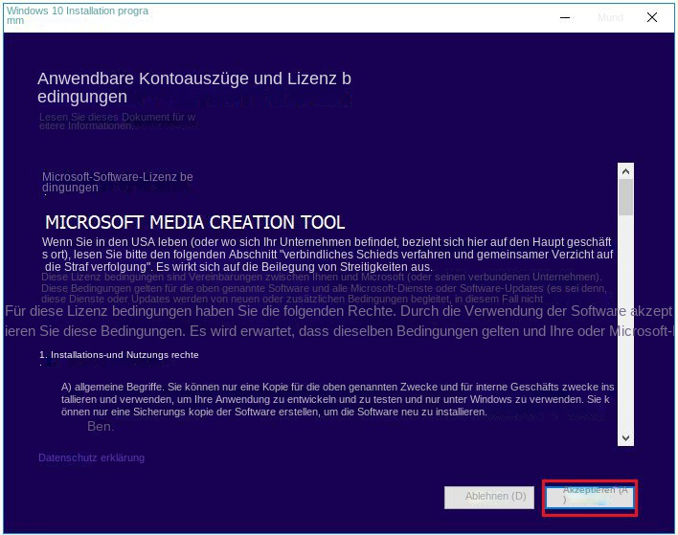Minimize the Windows 10 installer window
The width and height of the screenshot is (678, 535).
(x=565, y=18)
